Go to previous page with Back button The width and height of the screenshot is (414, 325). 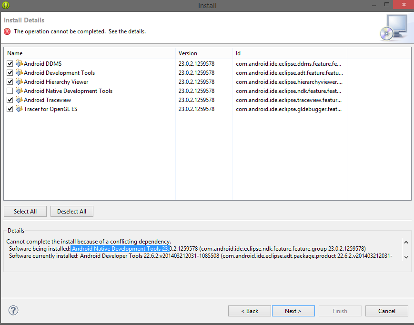coord(250,311)
